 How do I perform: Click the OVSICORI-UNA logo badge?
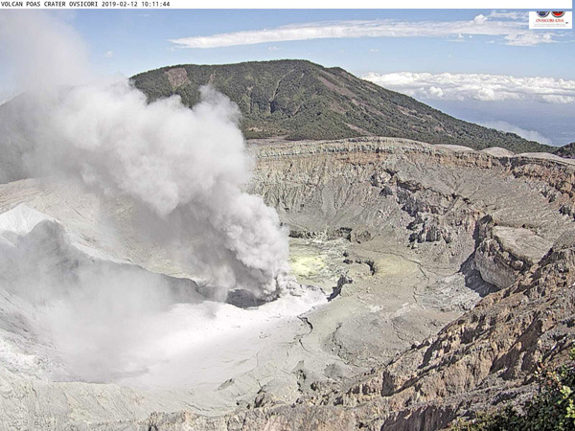point(550,18)
